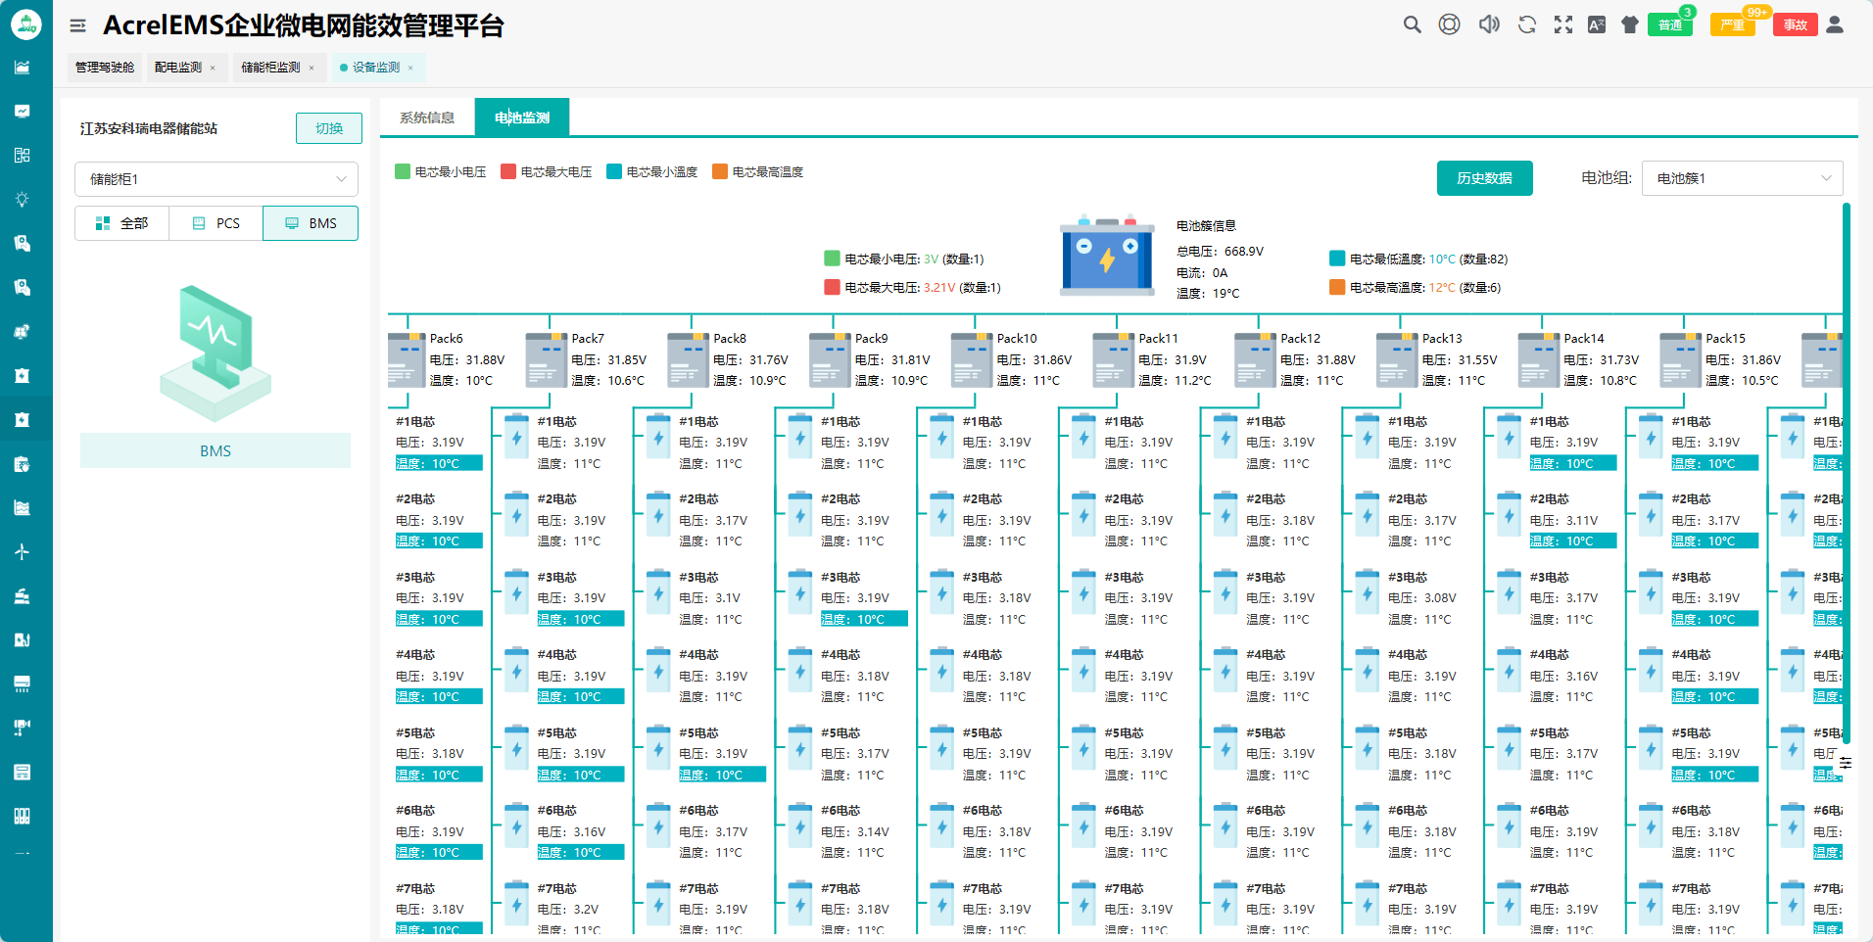Click the orange 电芯最高温度 legend swatch
This screenshot has height=942, width=1873.
tap(719, 171)
